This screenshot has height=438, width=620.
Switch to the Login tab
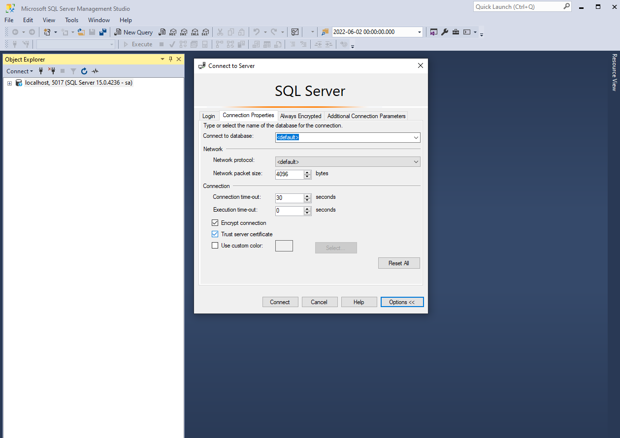point(209,116)
